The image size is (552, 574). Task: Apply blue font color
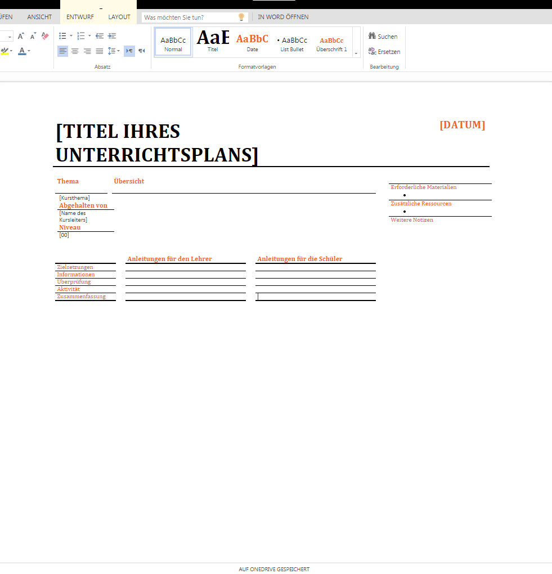click(x=22, y=51)
